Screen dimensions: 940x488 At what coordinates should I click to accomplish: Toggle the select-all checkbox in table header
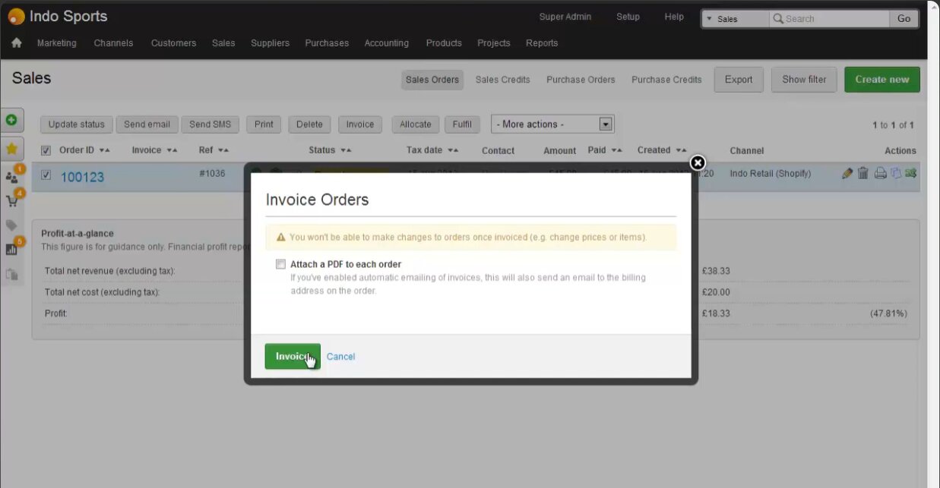pyautogui.click(x=46, y=150)
